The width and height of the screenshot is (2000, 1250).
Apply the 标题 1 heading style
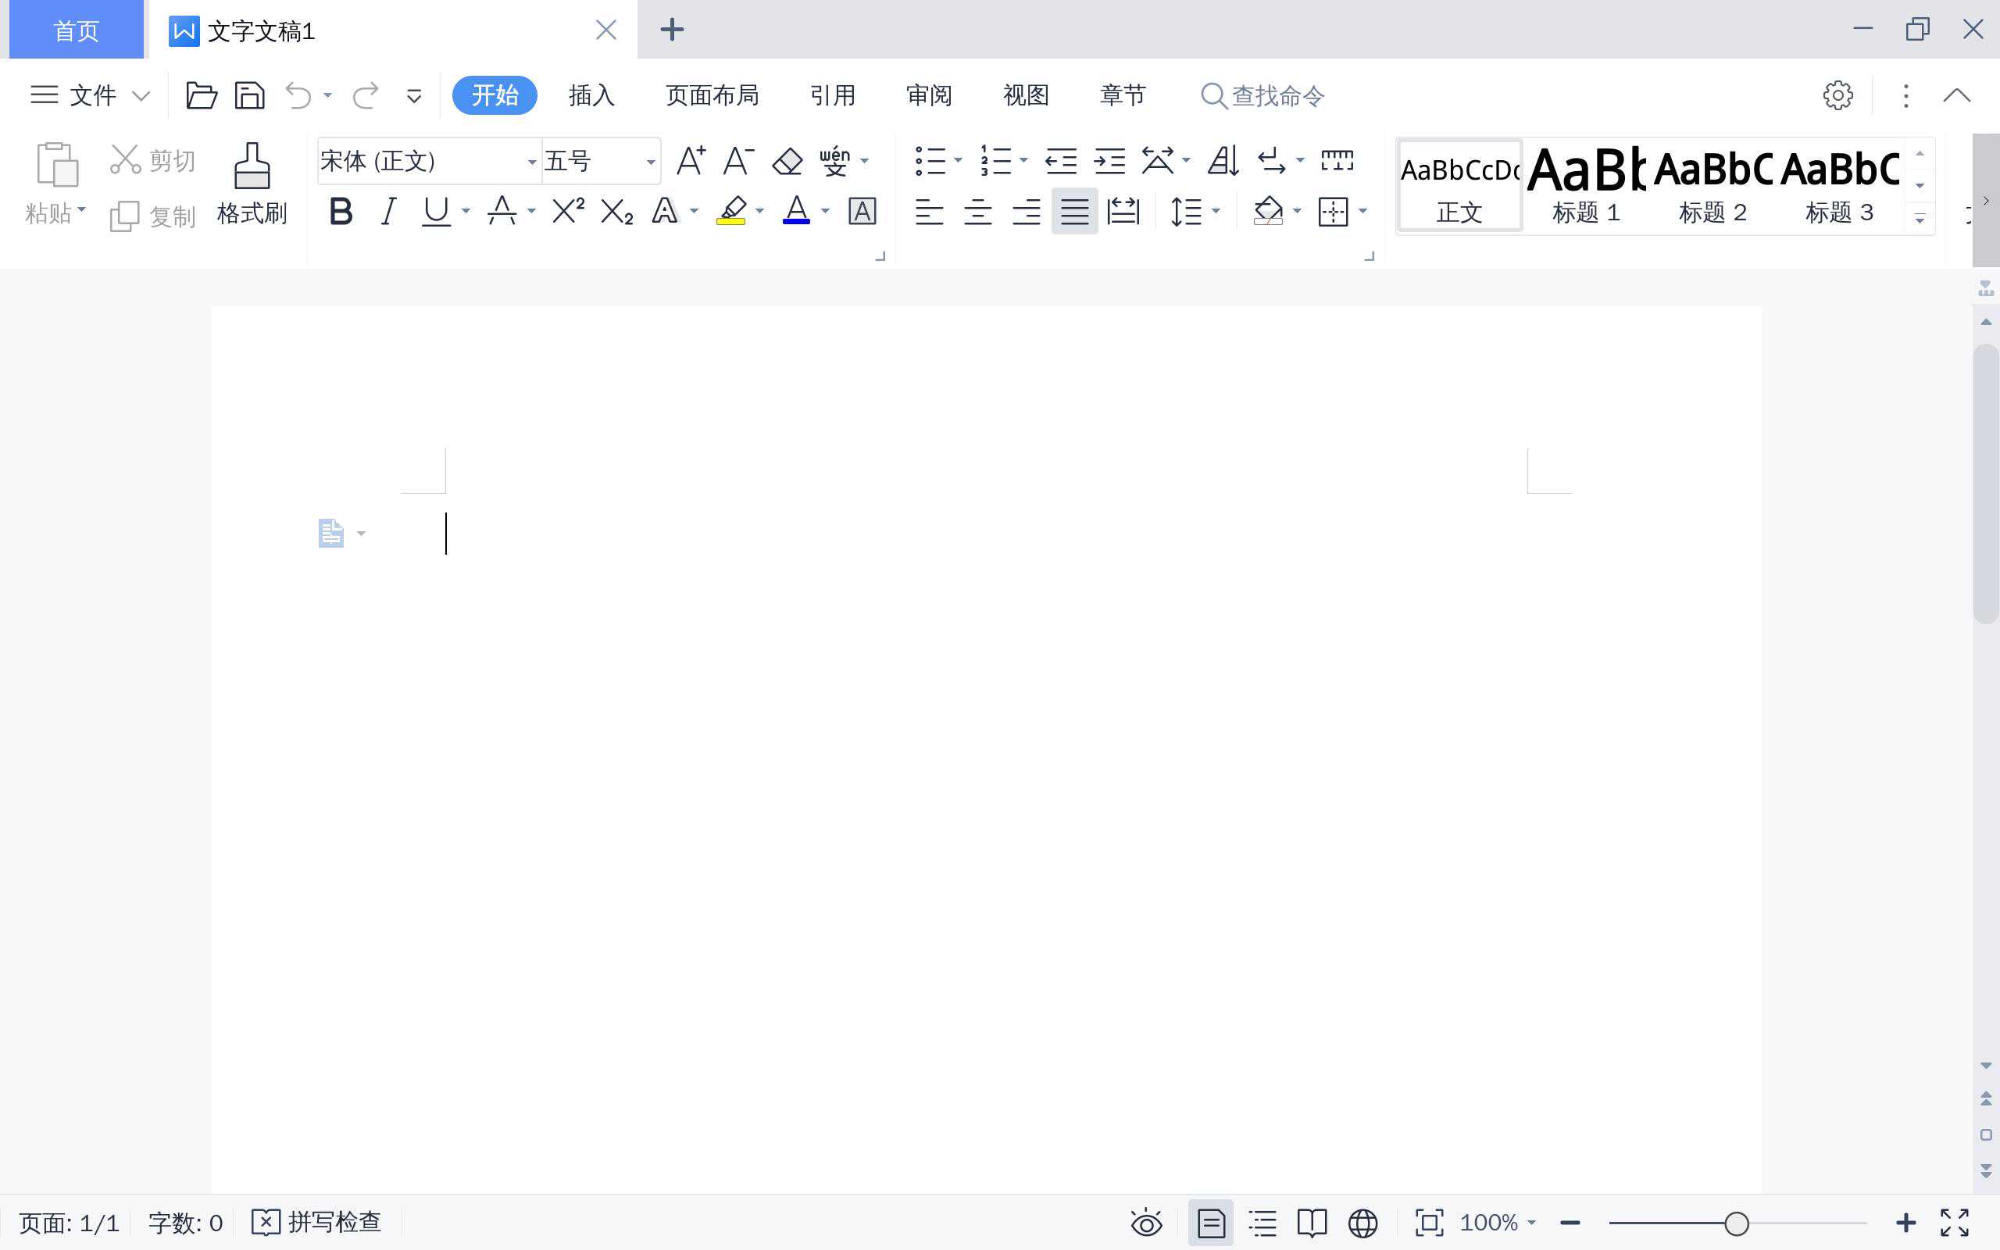(1585, 187)
